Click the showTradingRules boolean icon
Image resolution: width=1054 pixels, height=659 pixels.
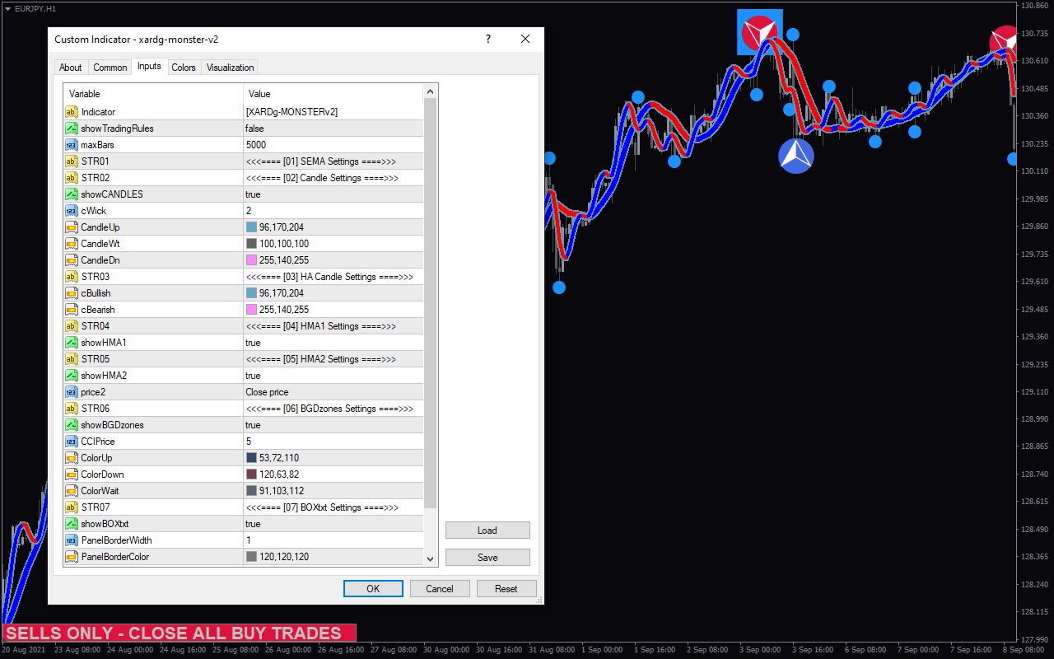pyautogui.click(x=71, y=129)
